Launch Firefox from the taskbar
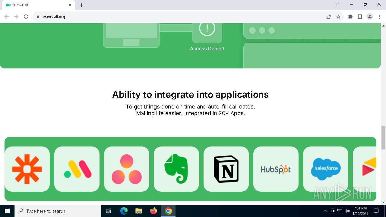Screen dimensions: 386x217 (153, 211)
